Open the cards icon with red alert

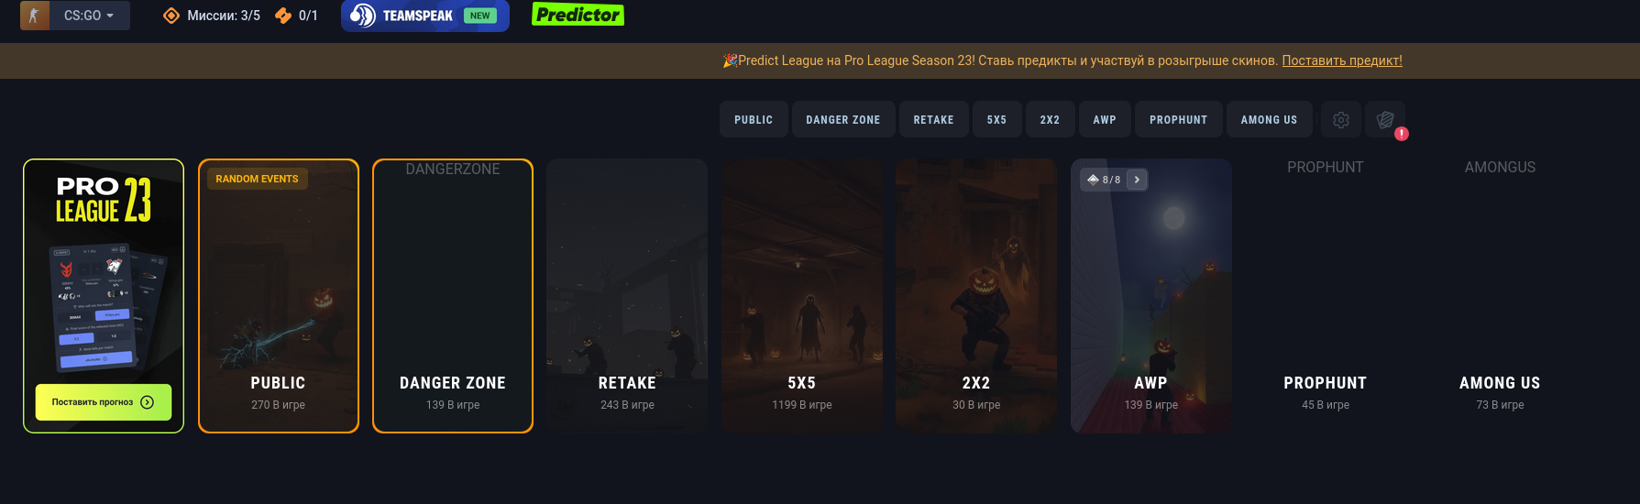pyautogui.click(x=1385, y=120)
